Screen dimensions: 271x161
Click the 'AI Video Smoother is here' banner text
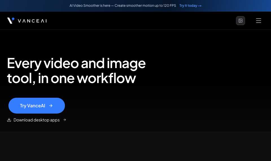tap(123, 6)
